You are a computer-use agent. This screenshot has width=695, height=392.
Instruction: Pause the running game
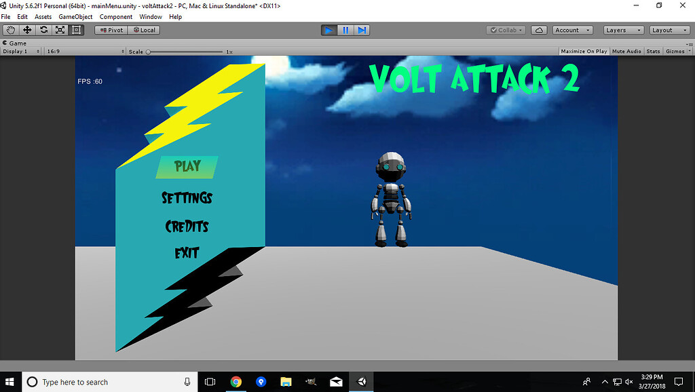point(345,30)
